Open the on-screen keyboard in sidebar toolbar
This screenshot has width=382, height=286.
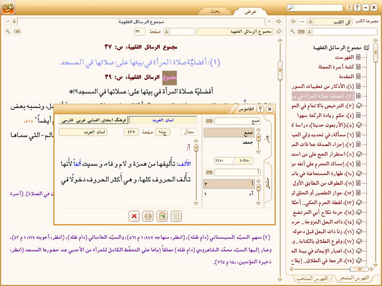point(301,32)
